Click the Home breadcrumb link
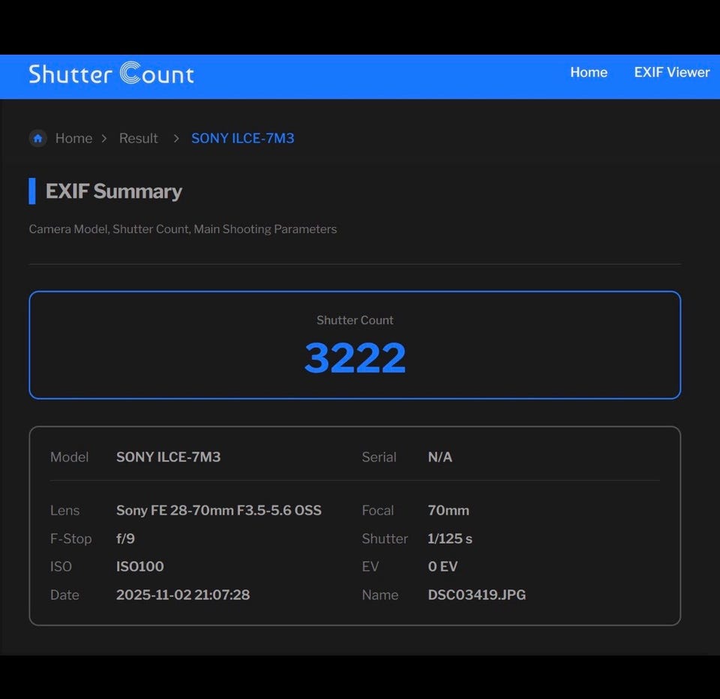Screen dimensions: 720x699 [x=73, y=138]
